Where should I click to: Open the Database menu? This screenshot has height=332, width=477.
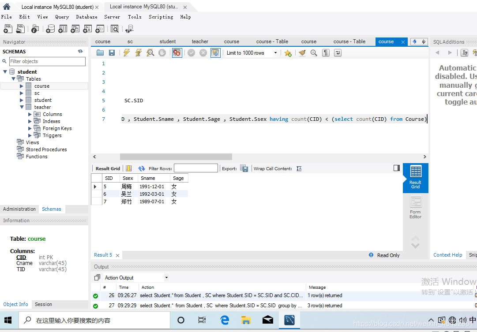[86, 17]
